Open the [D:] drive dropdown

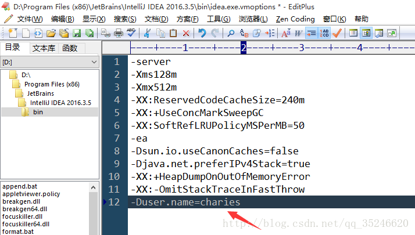[x=49, y=62]
